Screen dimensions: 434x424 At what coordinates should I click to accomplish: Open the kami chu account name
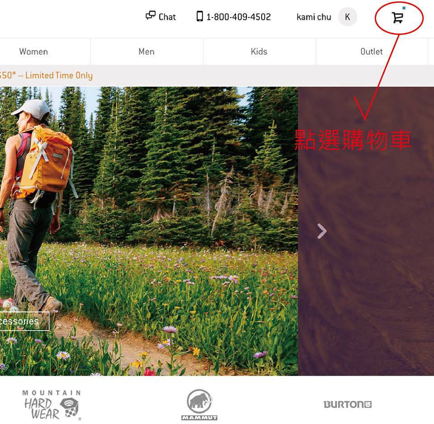[314, 17]
